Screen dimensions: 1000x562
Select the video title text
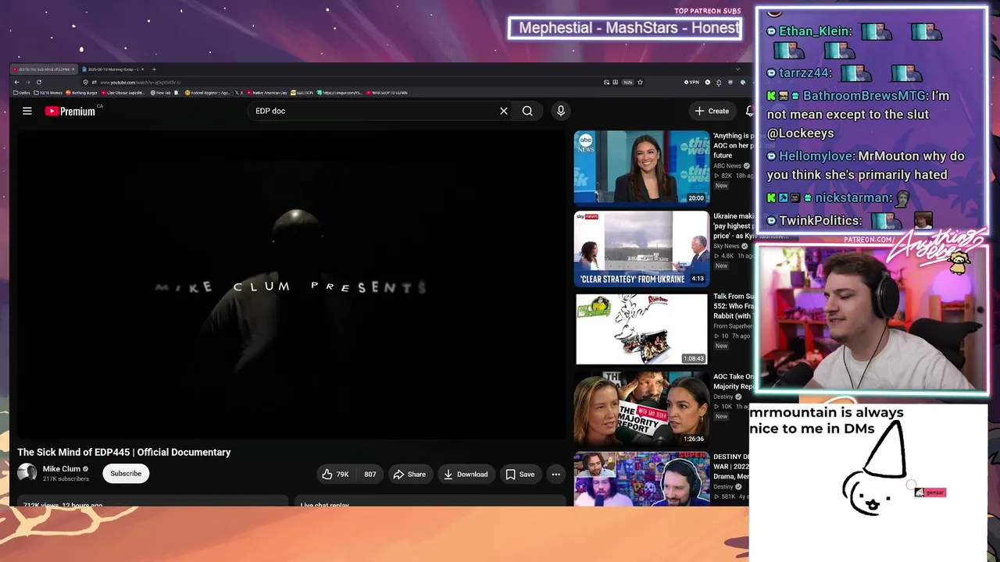coord(124,452)
